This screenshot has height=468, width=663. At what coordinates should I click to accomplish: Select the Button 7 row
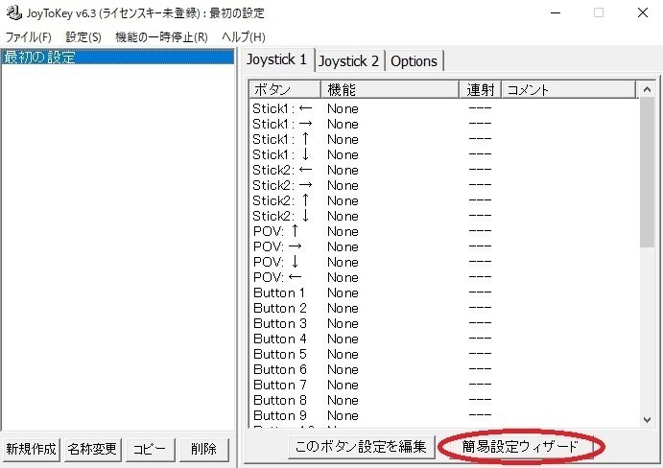443,385
